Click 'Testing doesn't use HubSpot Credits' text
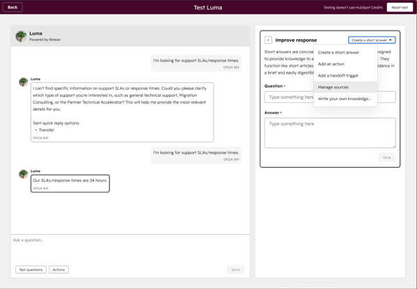The width and height of the screenshot is (417, 289). click(x=353, y=8)
